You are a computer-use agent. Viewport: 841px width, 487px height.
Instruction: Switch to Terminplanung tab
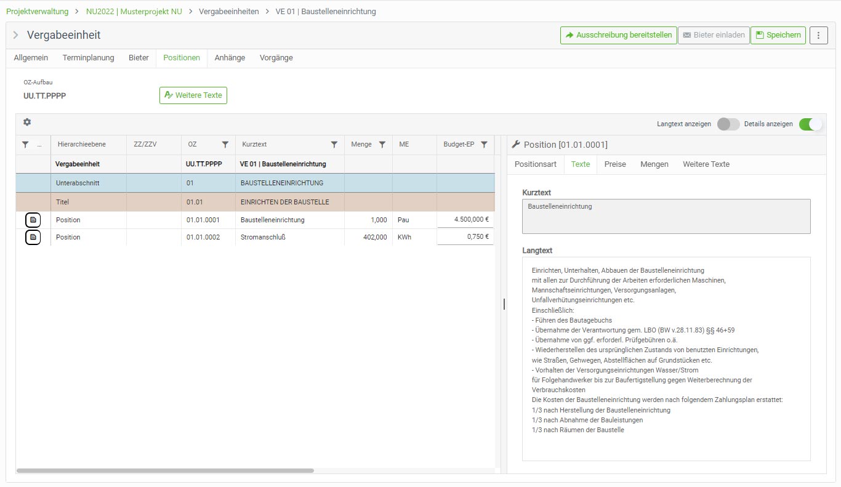[x=88, y=58]
